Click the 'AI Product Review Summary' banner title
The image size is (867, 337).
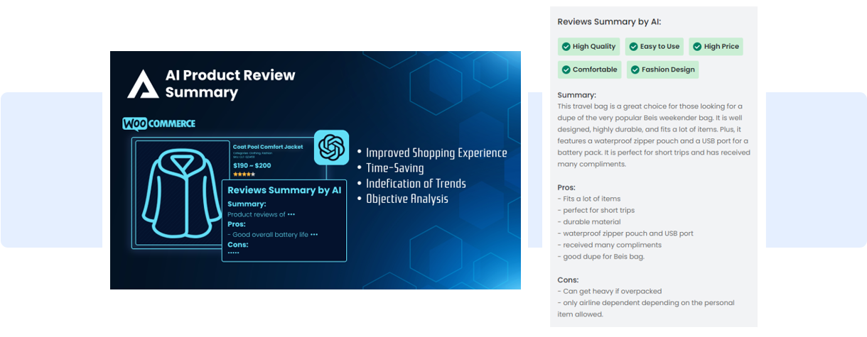(x=230, y=84)
